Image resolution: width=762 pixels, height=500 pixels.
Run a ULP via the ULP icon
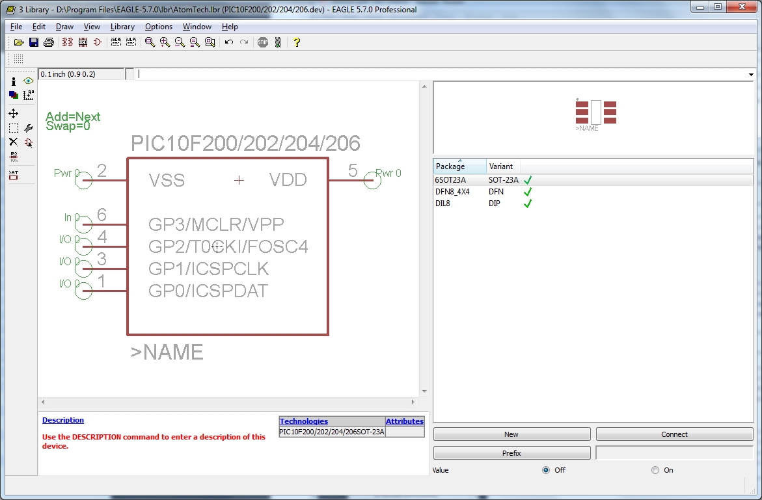click(x=131, y=42)
